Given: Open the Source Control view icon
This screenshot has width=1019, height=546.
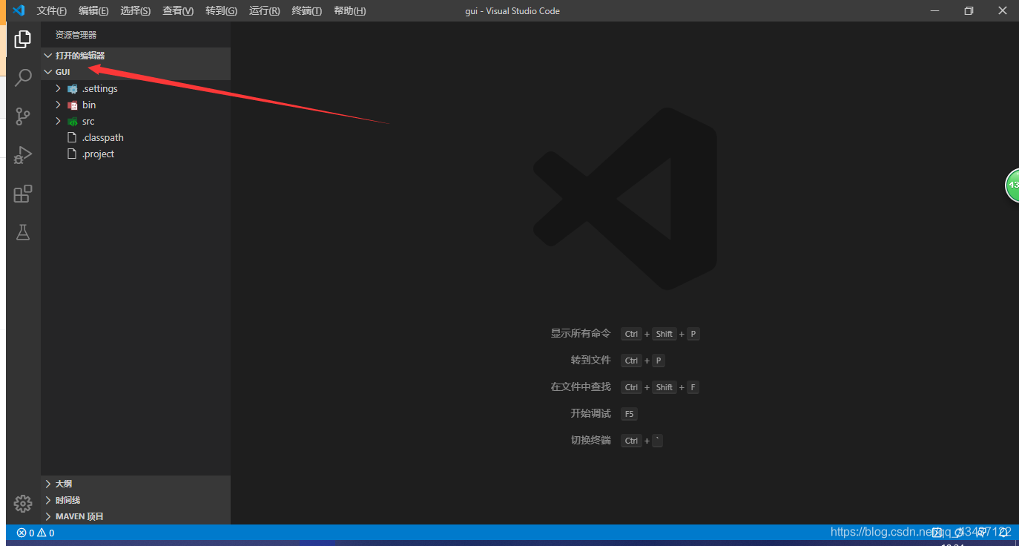Looking at the screenshot, I should 23,116.
